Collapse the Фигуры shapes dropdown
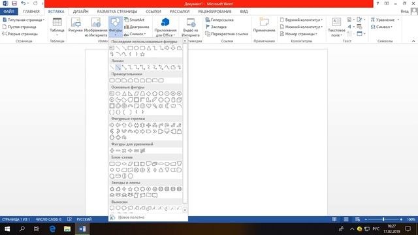Screen dimensions: 418x235 [x=116, y=27]
